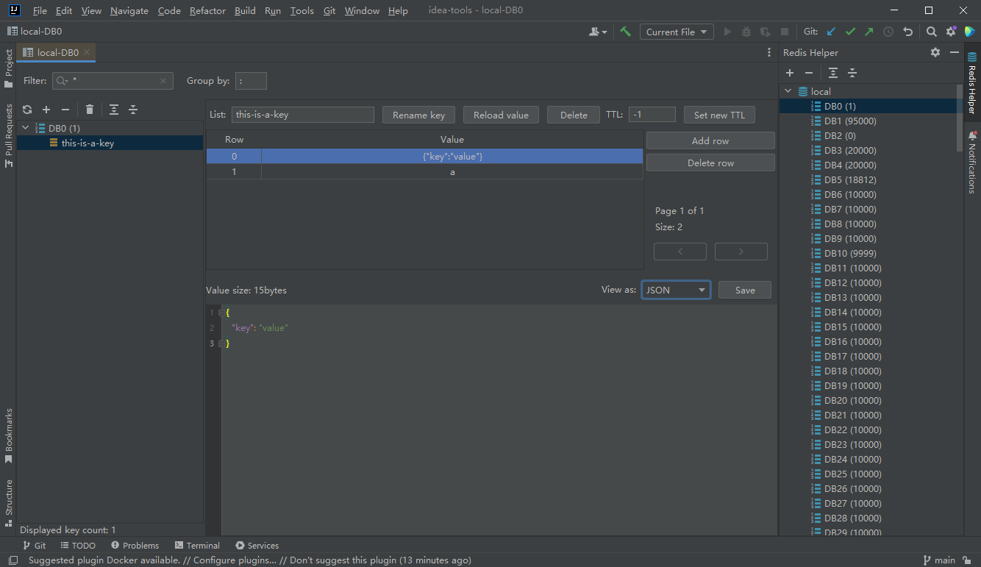Open the Git tool window at bottom
Image resolution: width=981 pixels, height=567 pixels.
pos(34,546)
